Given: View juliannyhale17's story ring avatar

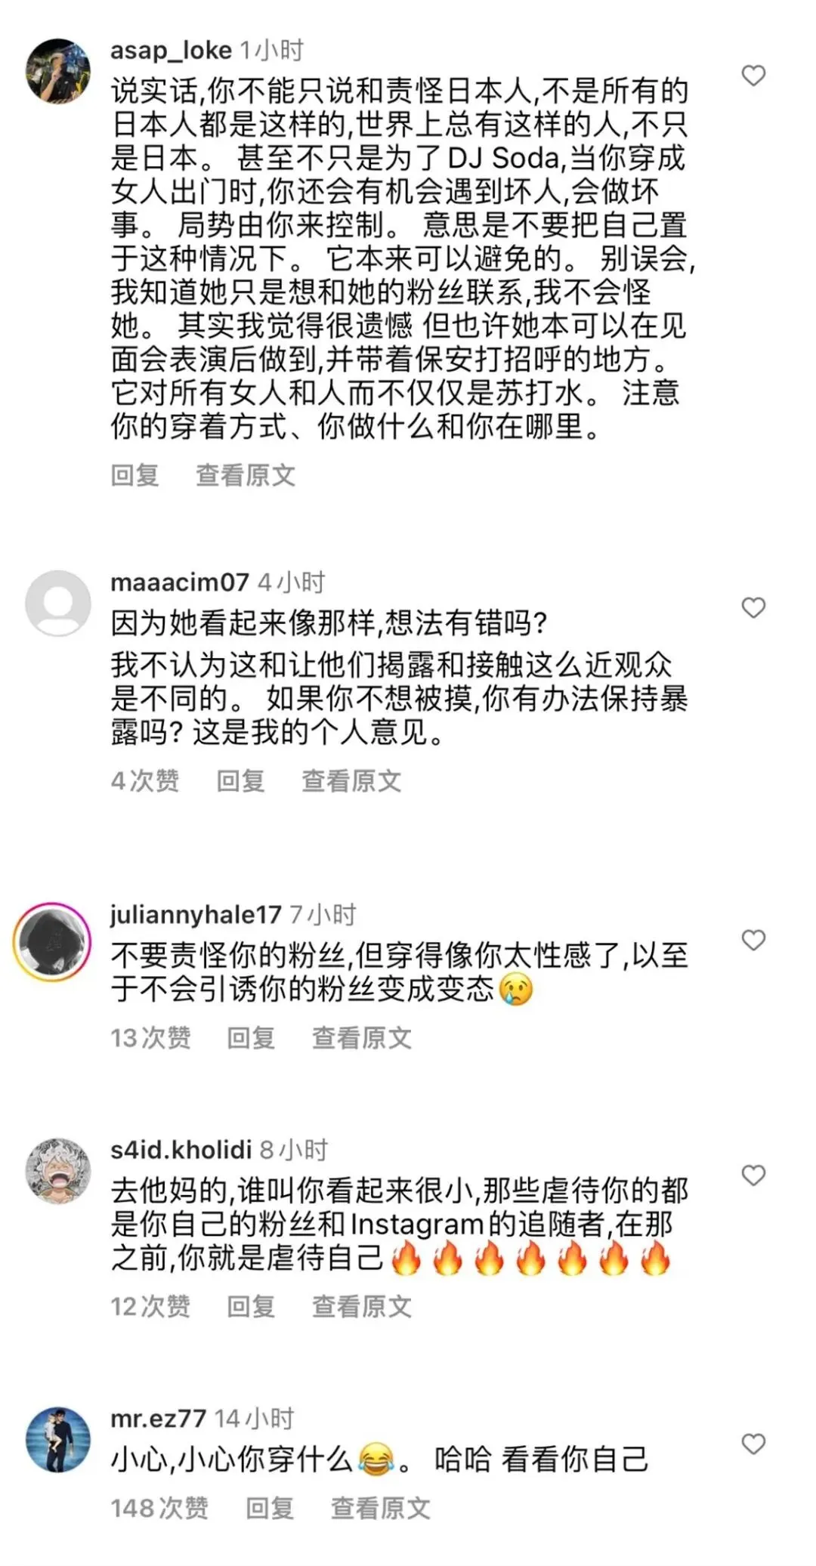Looking at the screenshot, I should (x=52, y=941).
